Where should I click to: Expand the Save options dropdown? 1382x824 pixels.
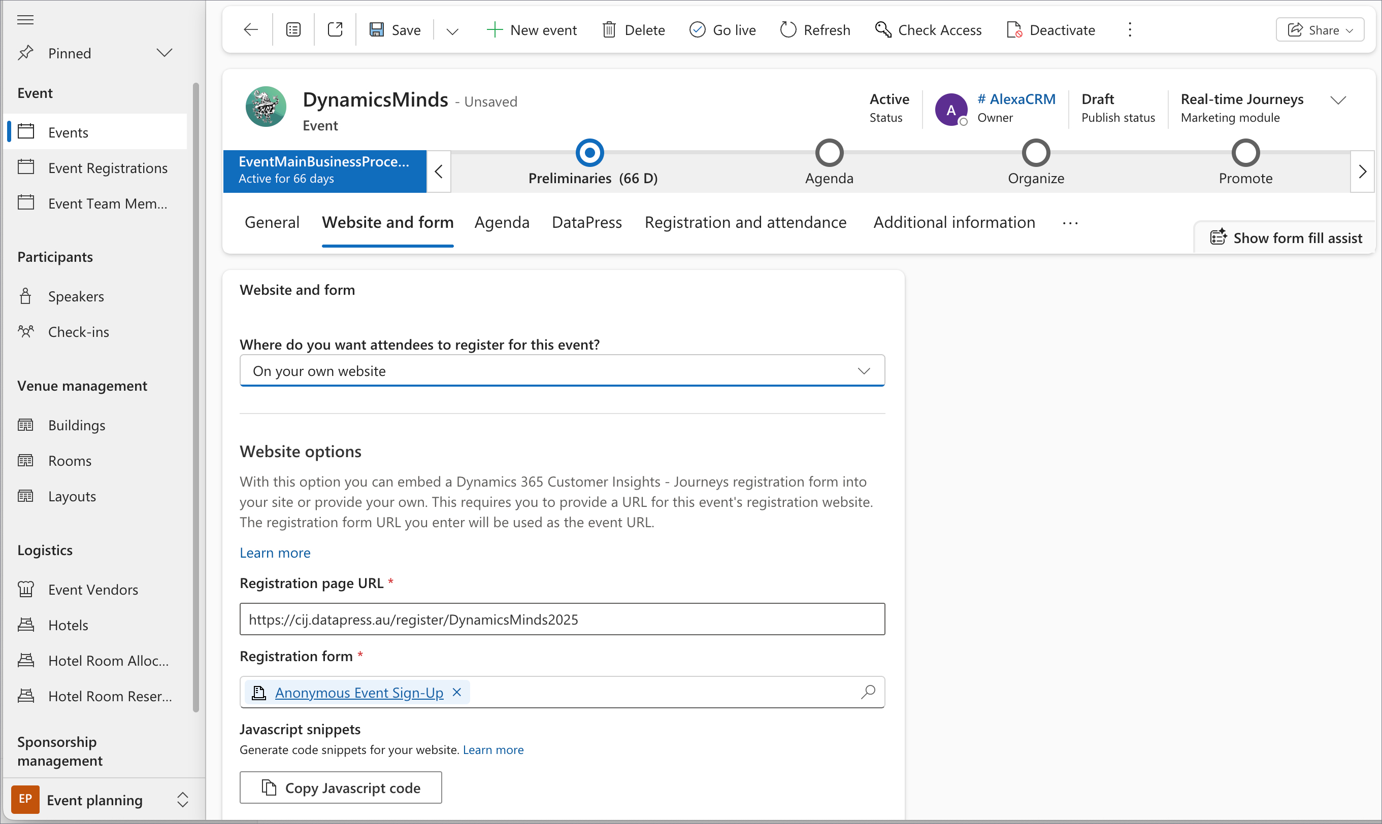point(452,30)
